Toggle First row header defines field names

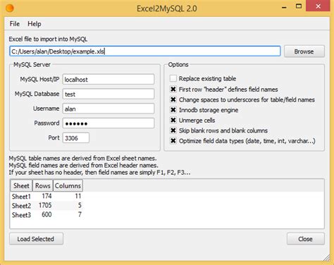point(173,90)
